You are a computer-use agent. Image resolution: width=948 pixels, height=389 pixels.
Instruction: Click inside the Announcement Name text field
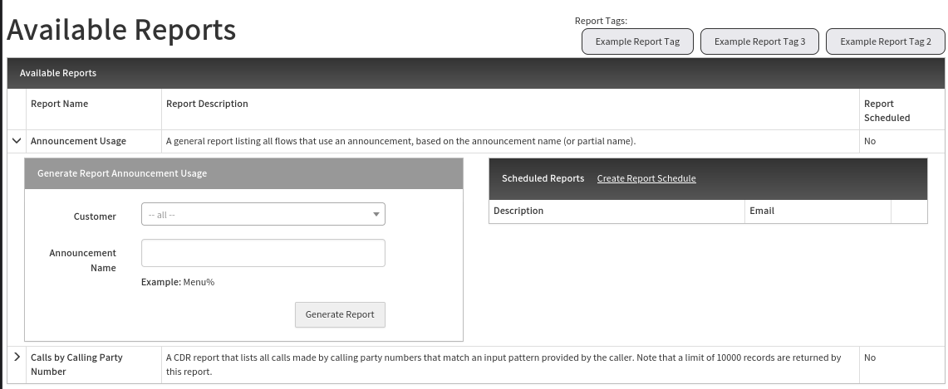click(x=263, y=253)
